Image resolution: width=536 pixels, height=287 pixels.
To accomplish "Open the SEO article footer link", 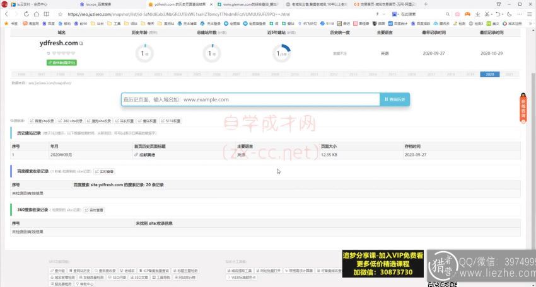I will [139, 278].
